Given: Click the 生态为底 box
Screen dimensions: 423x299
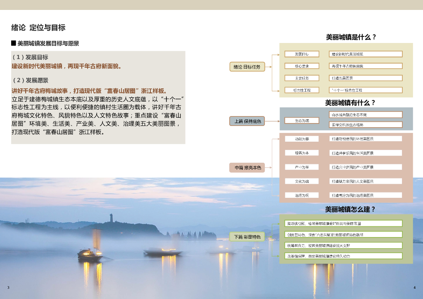Looking at the screenshot, I should pos(302,121).
